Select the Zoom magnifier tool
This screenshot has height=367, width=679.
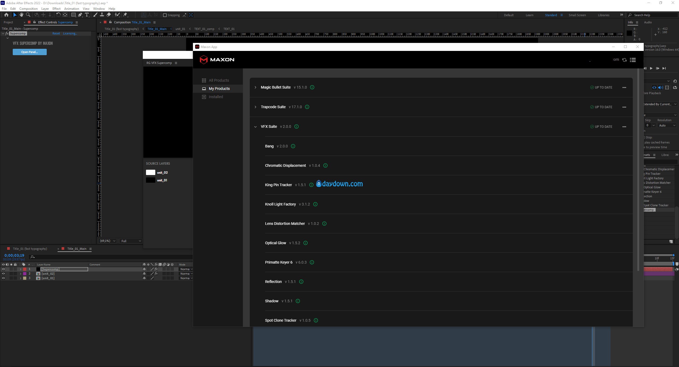[28, 15]
